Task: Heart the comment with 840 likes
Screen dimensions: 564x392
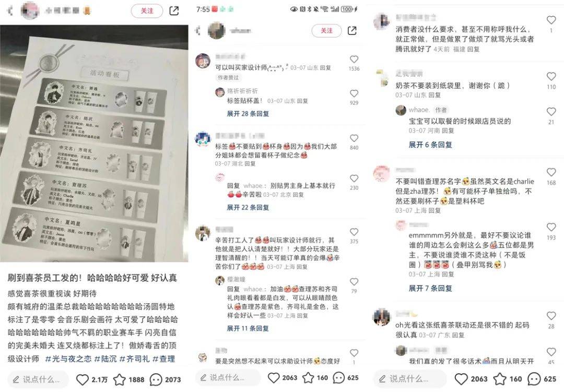Action: pyautogui.click(x=354, y=138)
